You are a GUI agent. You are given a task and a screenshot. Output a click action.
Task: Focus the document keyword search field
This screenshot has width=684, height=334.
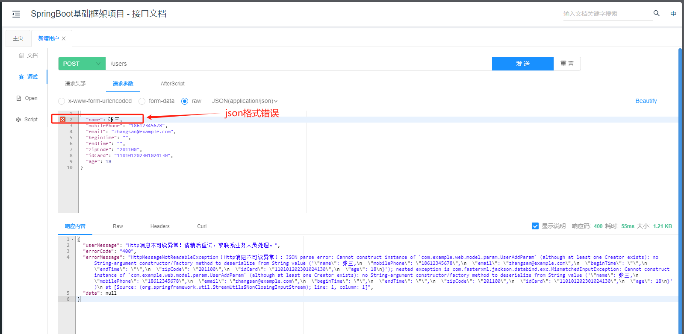pos(607,14)
